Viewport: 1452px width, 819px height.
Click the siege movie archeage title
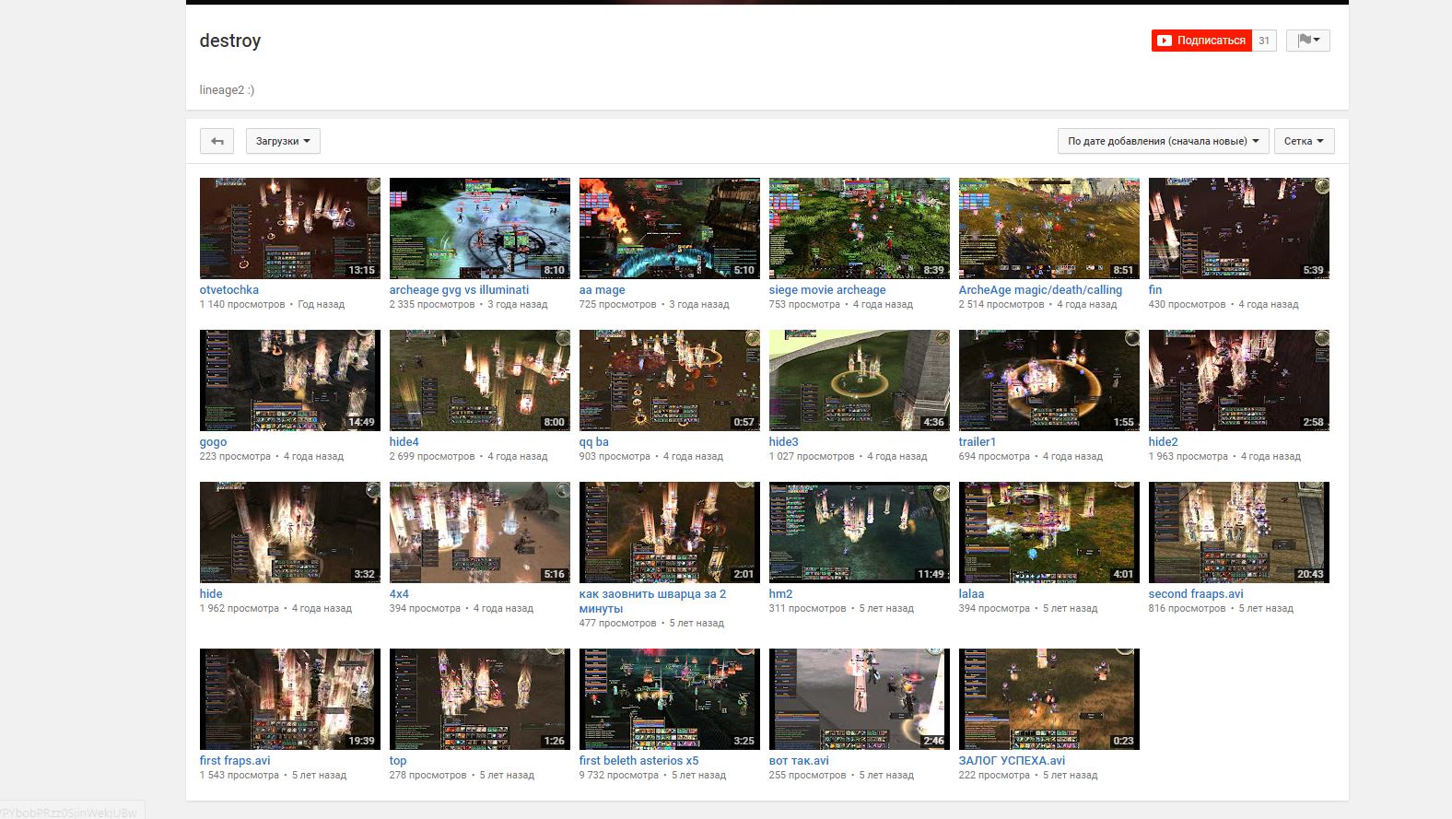tap(827, 289)
